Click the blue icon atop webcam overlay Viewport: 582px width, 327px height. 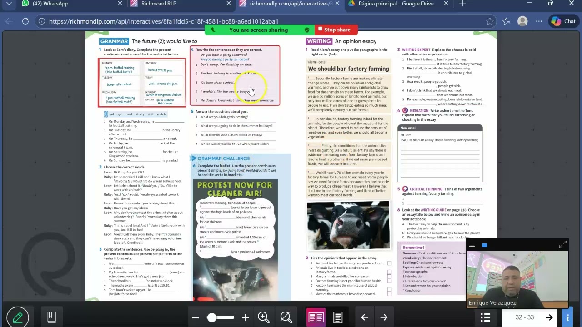coord(485,246)
